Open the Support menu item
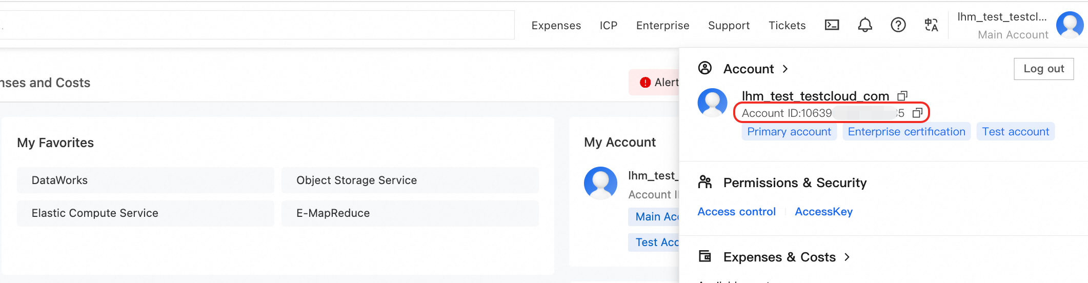This screenshot has height=283, width=1088. click(729, 26)
